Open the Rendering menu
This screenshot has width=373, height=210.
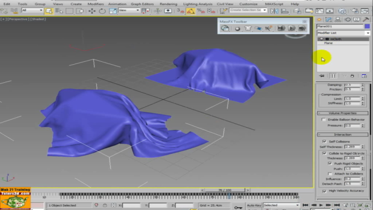coord(168,4)
